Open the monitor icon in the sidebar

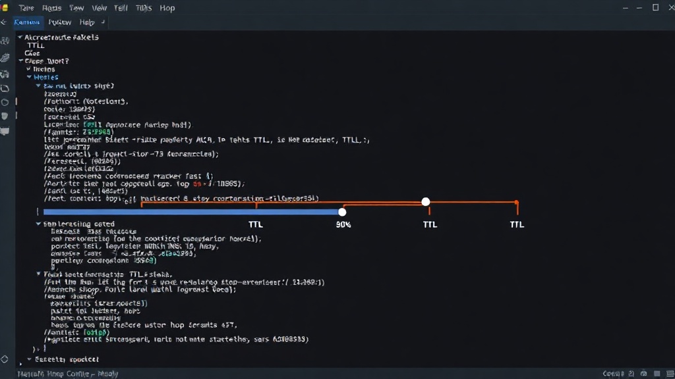(5, 131)
